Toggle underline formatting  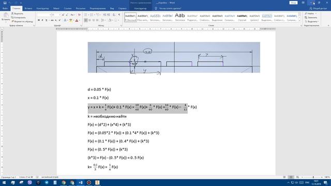[46, 20]
